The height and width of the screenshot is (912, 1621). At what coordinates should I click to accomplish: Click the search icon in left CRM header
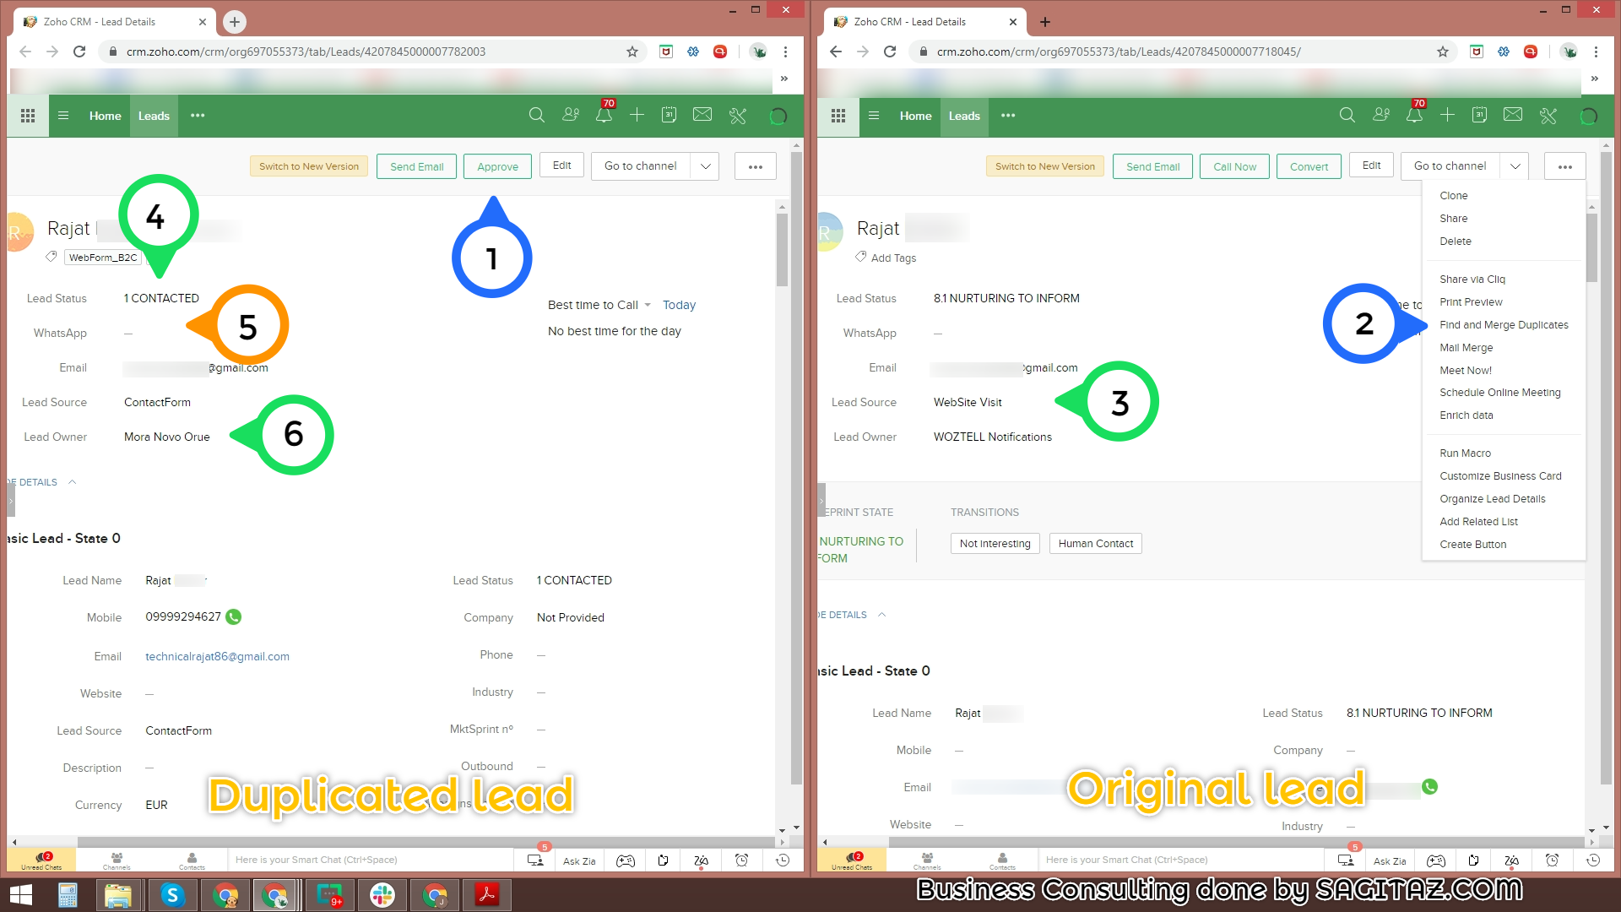(536, 115)
